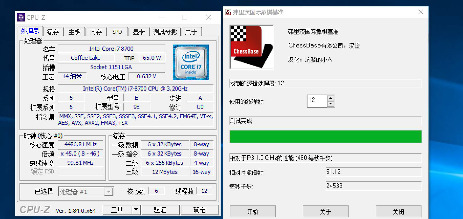The image size is (463, 219).
Task: Start the chess benchmark with 开始
Action: (x=253, y=211)
